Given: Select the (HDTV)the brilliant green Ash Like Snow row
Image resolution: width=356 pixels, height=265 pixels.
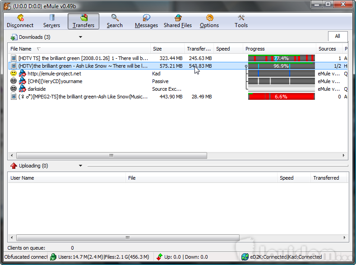Looking at the screenshot, I should [x=178, y=66].
